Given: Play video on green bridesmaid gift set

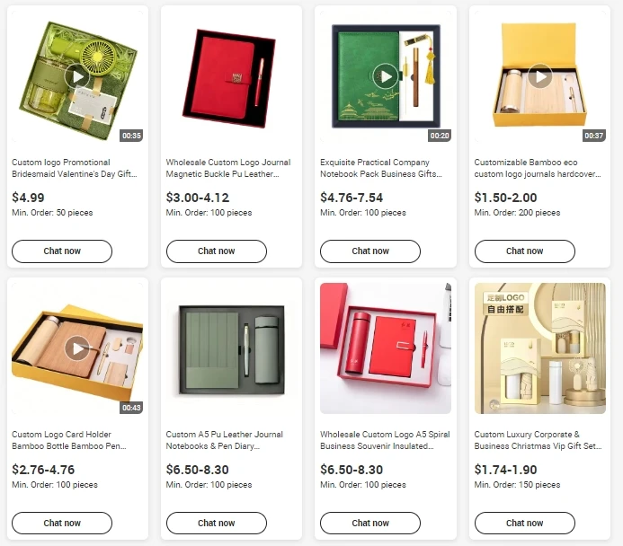Looking at the screenshot, I should tap(77, 76).
